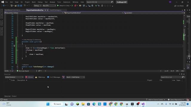The width and height of the screenshot is (191, 107).
Task: Toggle the 0 of 2 Messages filter
Action: [x=54, y=77]
